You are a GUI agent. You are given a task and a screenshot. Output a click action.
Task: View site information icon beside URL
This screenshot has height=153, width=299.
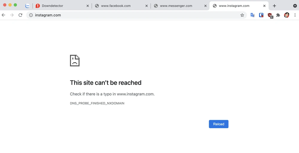(31, 15)
